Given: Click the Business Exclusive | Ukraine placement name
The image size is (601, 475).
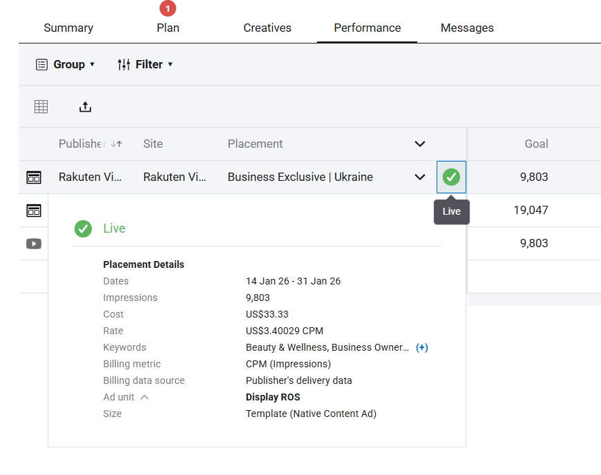Looking at the screenshot, I should (300, 177).
